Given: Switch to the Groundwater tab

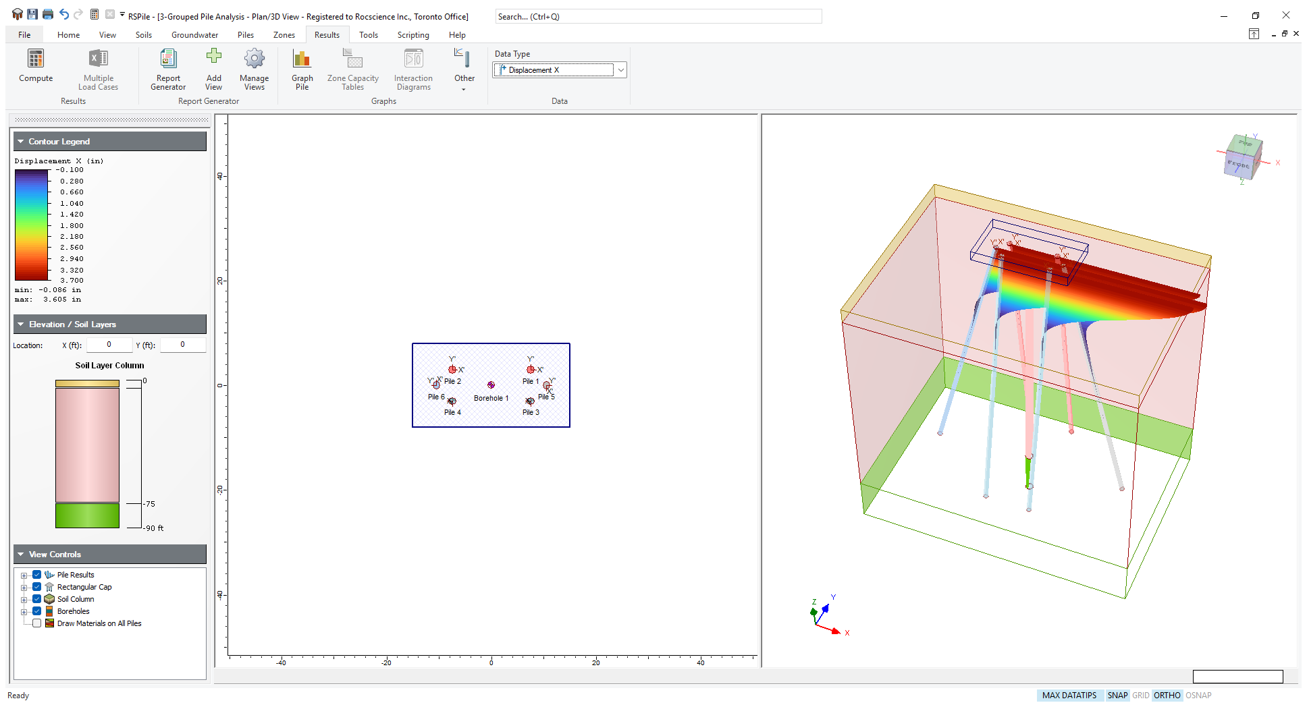Looking at the screenshot, I should pyautogui.click(x=194, y=34).
